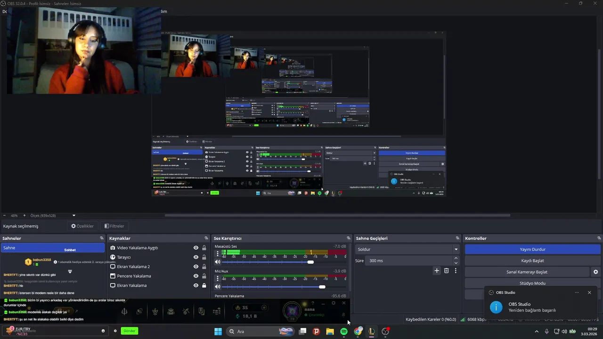
Task: Undock the Ses Karıştırıcı panel
Action: [349, 238]
